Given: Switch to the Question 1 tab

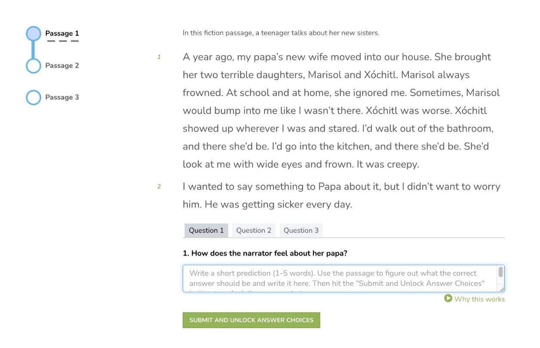Looking at the screenshot, I should click(x=206, y=230).
